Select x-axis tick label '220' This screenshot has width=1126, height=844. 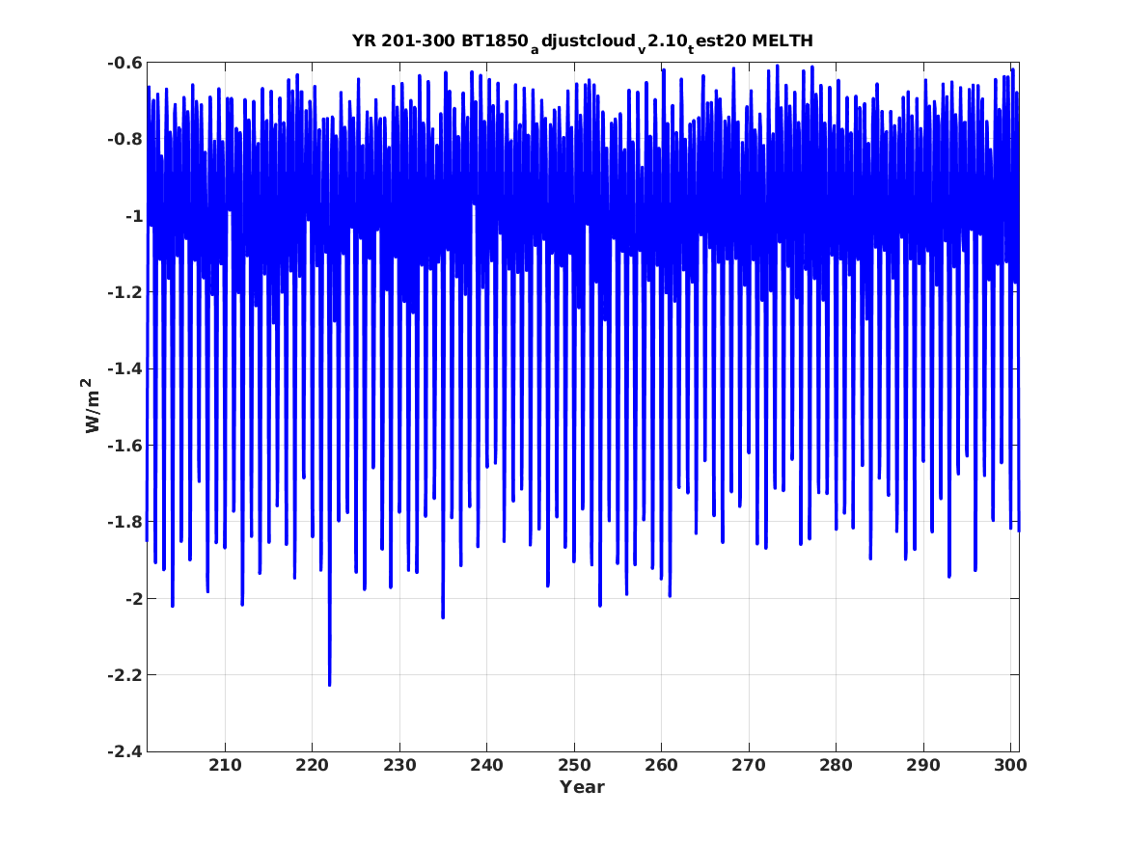point(313,765)
